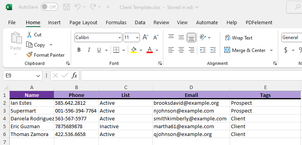The height and width of the screenshot is (145, 302).
Task: Expand Merge & Center options arrow
Action: (x=272, y=50)
